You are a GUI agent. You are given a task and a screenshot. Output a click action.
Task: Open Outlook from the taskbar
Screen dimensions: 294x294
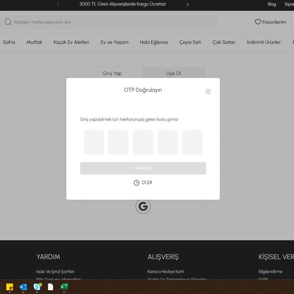(x=23, y=287)
